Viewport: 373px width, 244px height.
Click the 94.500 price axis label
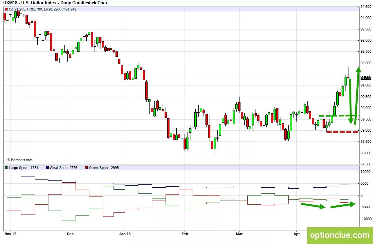[x=365, y=7]
